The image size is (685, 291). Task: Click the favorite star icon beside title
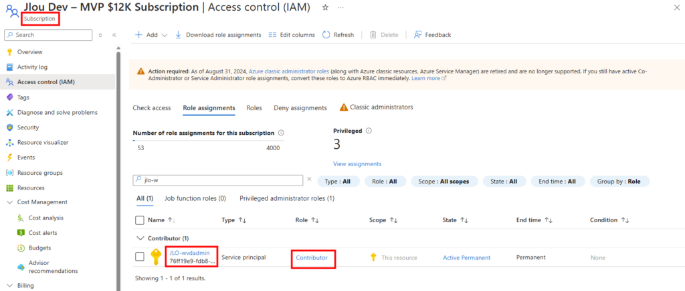325,7
